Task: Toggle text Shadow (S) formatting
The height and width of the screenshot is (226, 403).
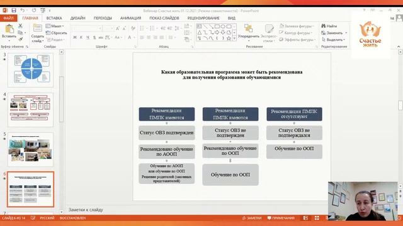Action: point(94,38)
